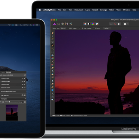Select the Color Replacement Brush tool
Viewport: 139px width, 139px height.
pos(52,65)
